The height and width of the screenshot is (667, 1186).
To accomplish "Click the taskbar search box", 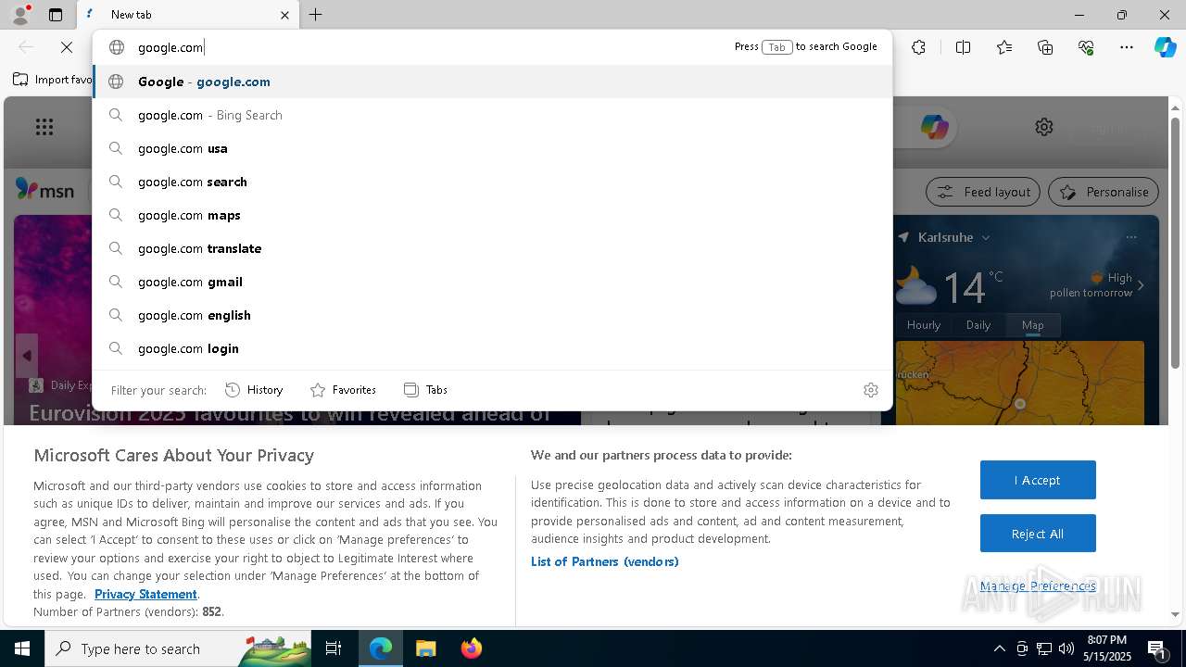I will pyautogui.click(x=179, y=648).
